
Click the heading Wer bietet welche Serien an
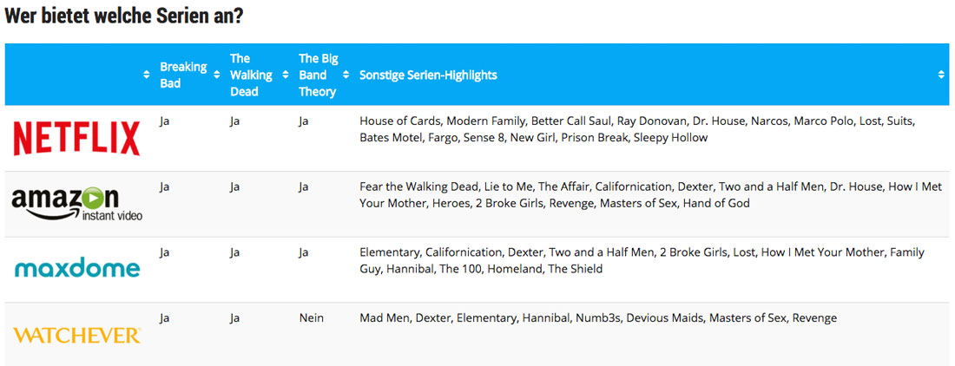[x=124, y=16]
